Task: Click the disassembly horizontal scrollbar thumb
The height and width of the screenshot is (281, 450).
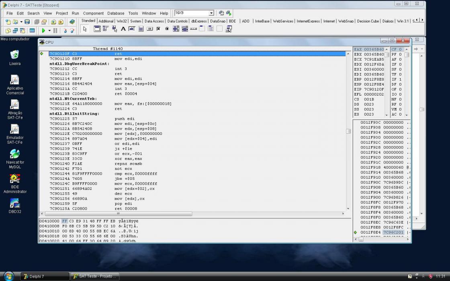Action: click(x=118, y=214)
